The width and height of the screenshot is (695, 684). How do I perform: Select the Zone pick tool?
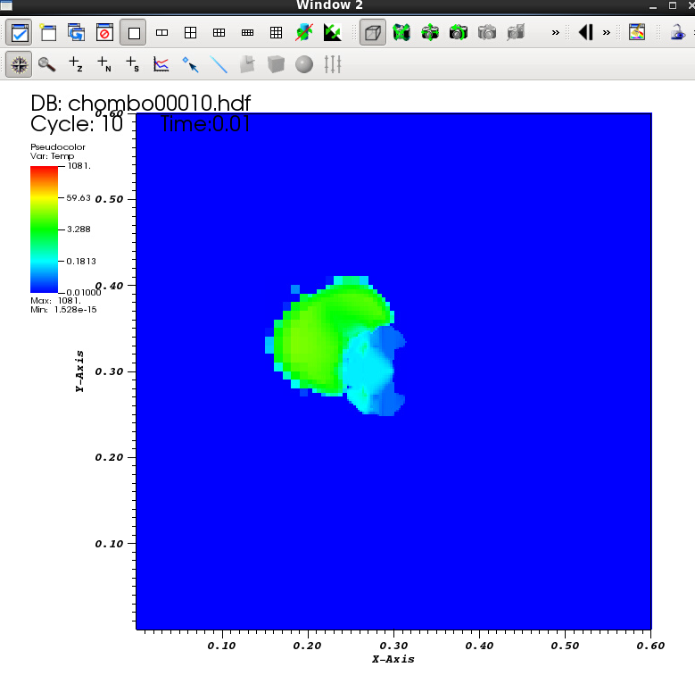point(75,64)
